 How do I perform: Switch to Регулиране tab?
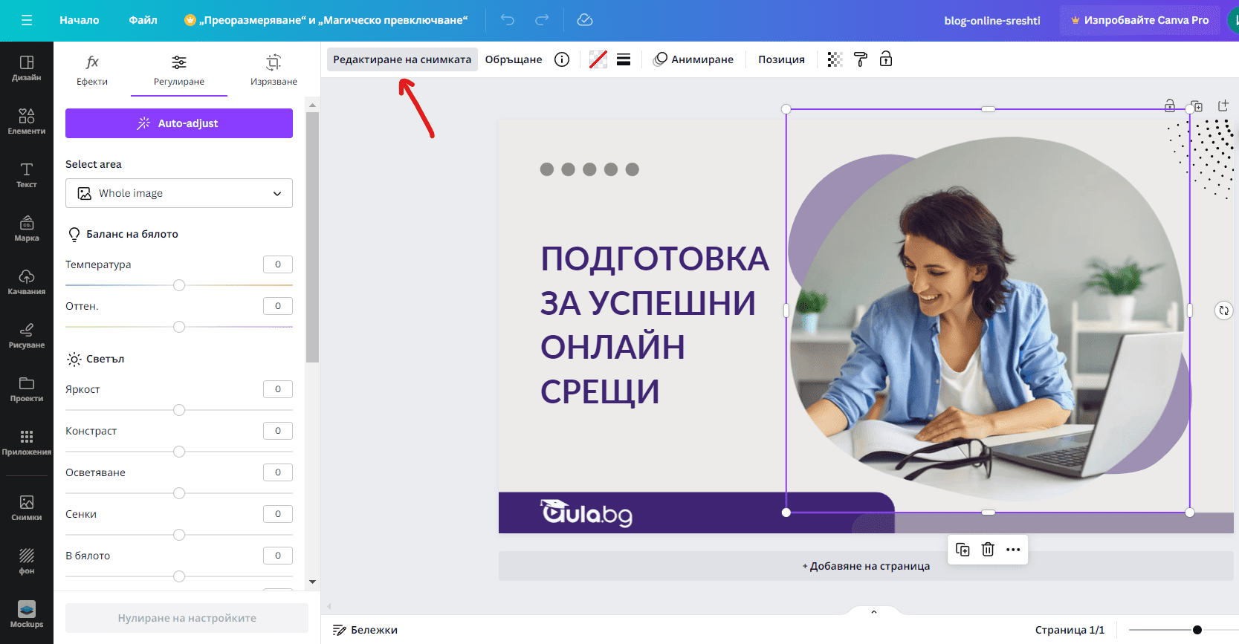[179, 71]
